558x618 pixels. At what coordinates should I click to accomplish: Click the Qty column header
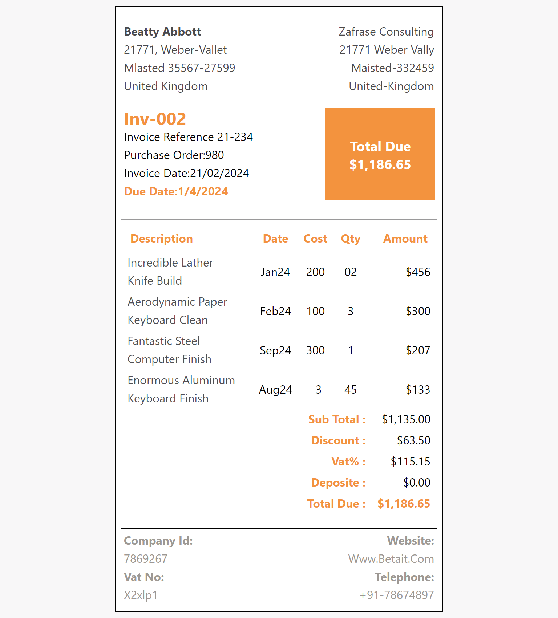(x=351, y=239)
